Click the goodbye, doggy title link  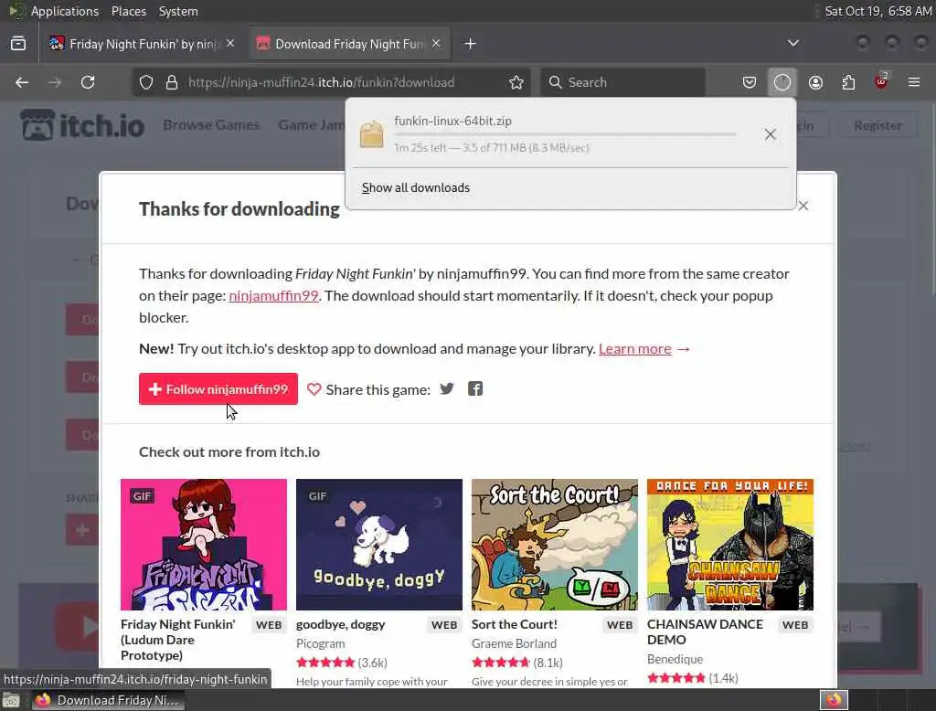pyautogui.click(x=341, y=624)
